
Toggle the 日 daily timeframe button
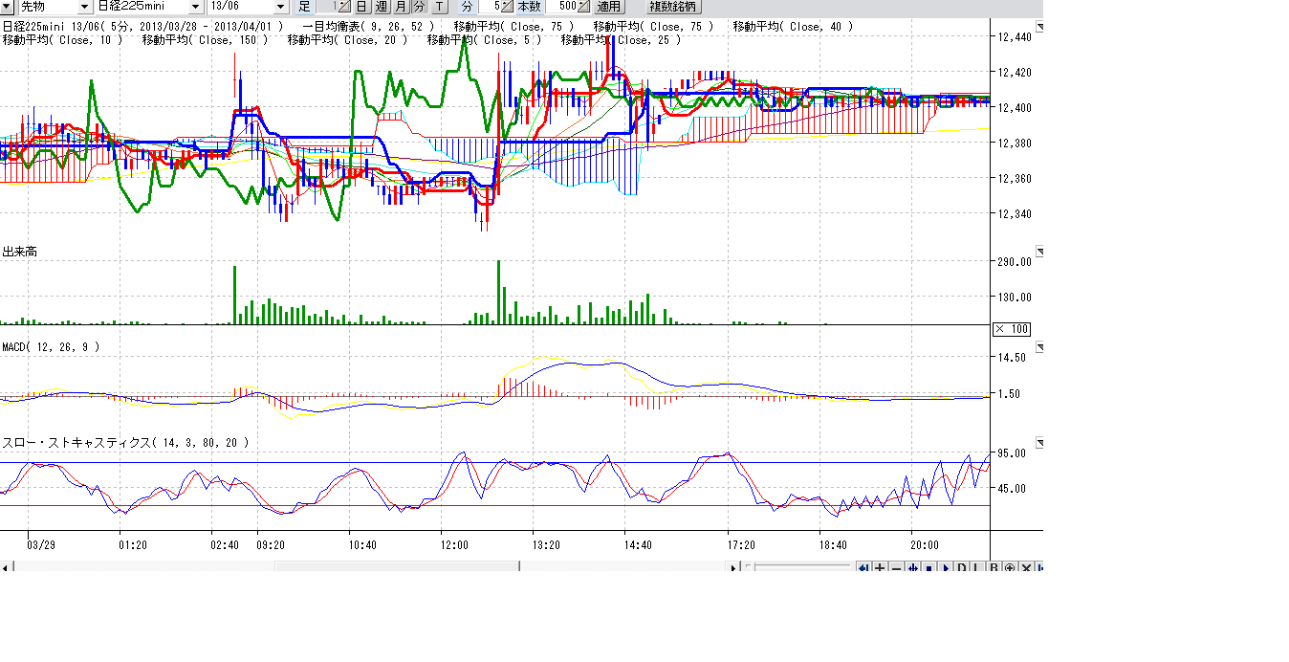tap(361, 7)
